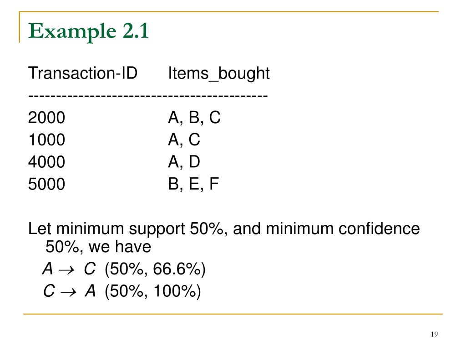
Task: Click the '50%, we have' line
Action: 98,247
